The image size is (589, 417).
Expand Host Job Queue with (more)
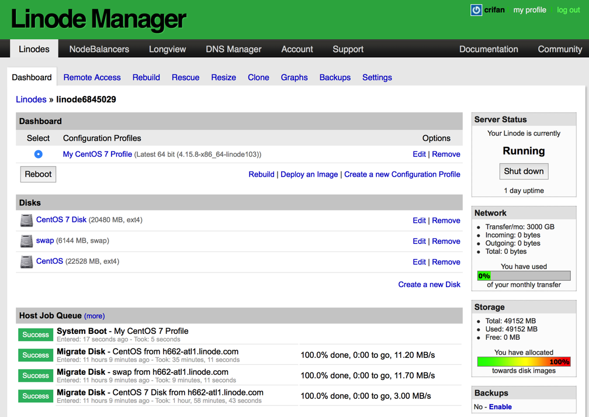94,316
